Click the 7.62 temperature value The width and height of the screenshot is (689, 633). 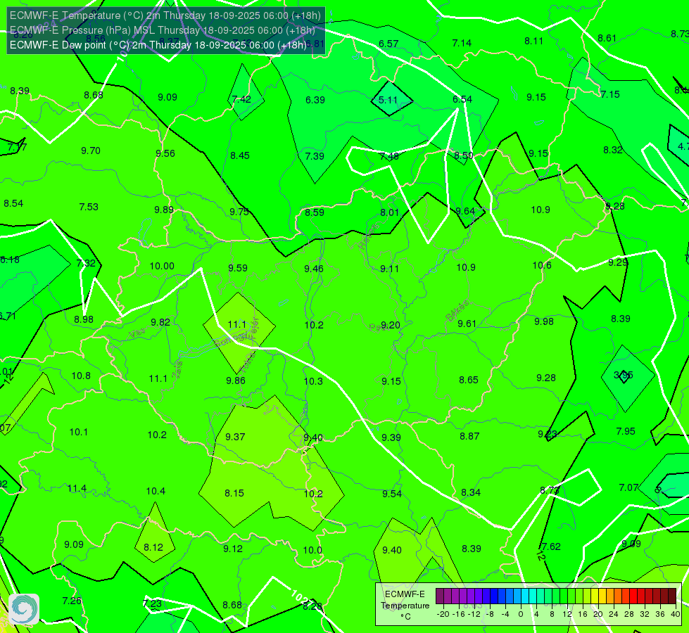[x=551, y=546]
